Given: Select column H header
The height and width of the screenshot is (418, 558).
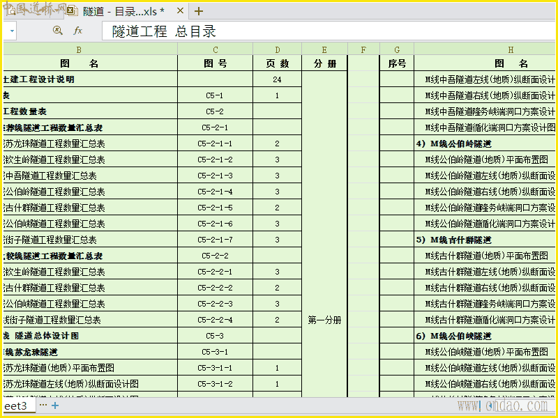Looking at the screenshot, I should (x=485, y=49).
